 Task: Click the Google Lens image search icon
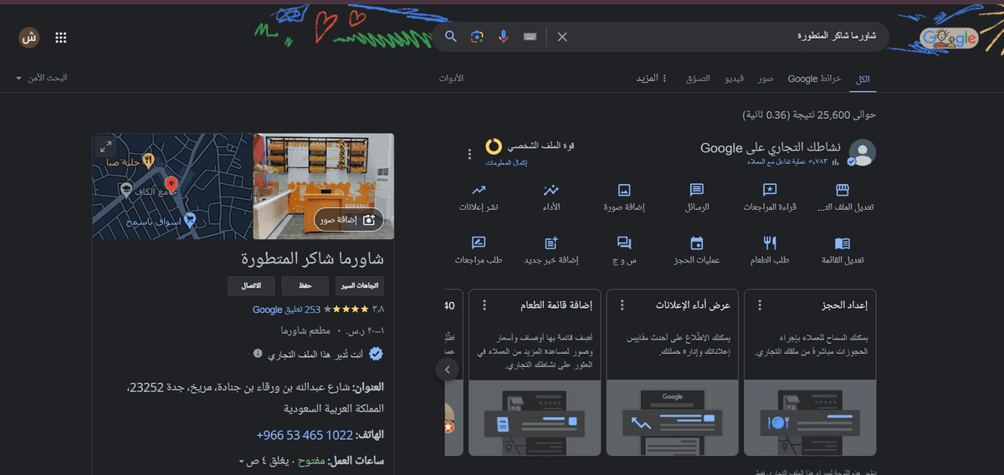[x=477, y=37]
